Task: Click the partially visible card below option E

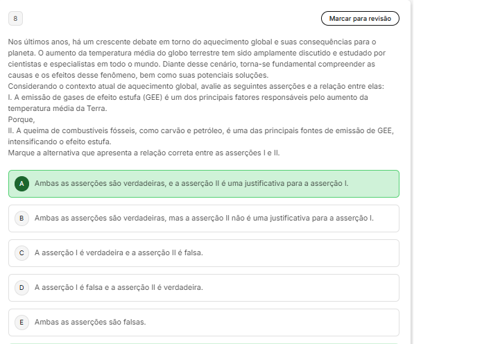Action: (x=204, y=342)
